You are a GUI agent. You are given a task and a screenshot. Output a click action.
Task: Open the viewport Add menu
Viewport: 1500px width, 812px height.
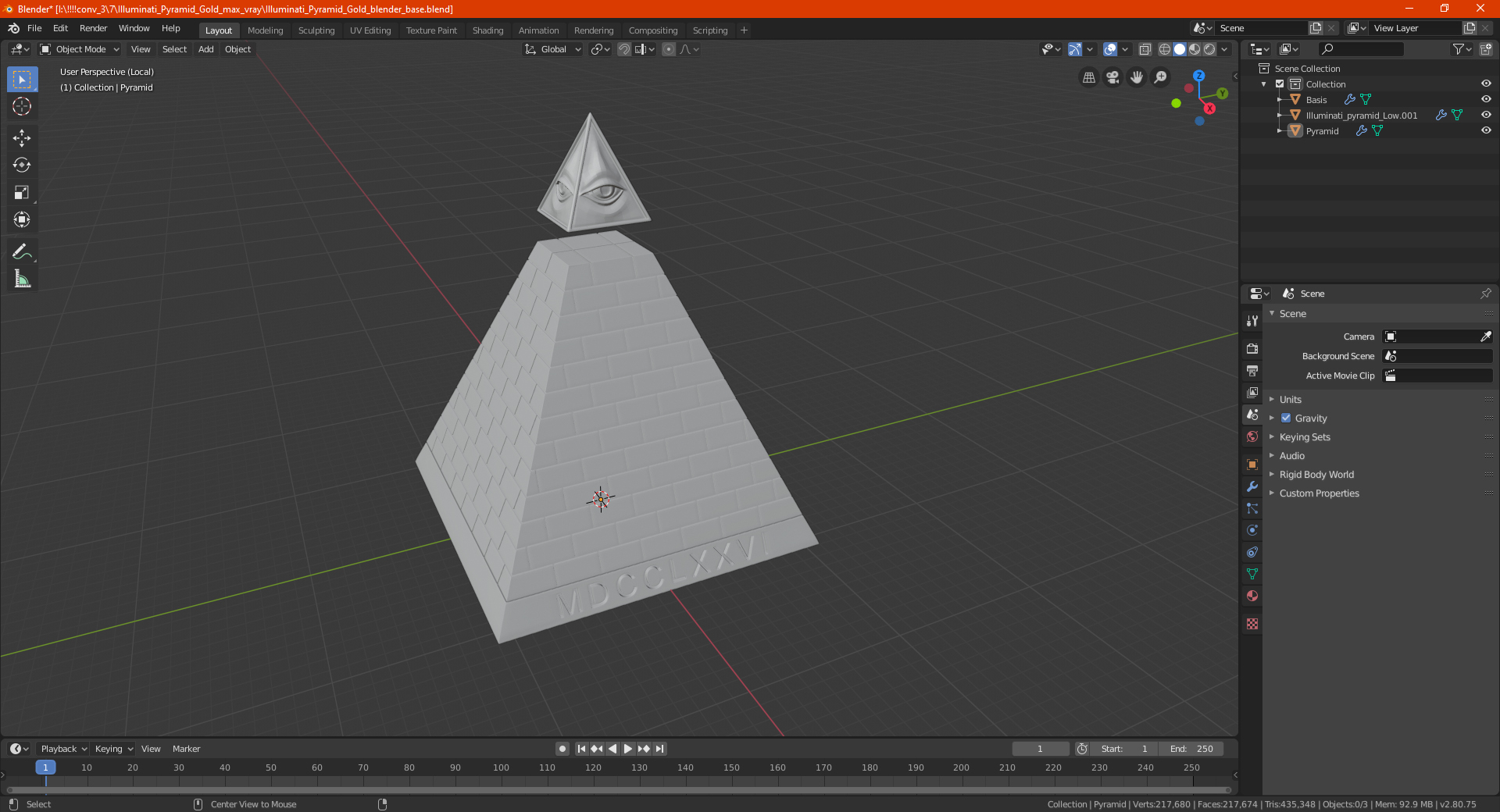(x=205, y=49)
